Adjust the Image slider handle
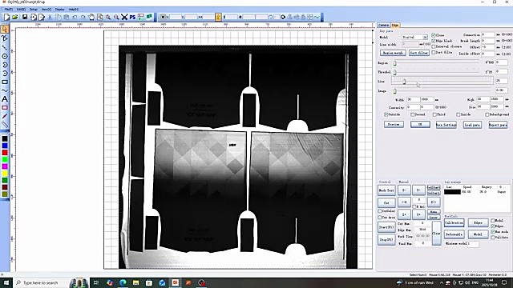Image resolution: width=513 pixels, height=288 pixels. [395, 91]
